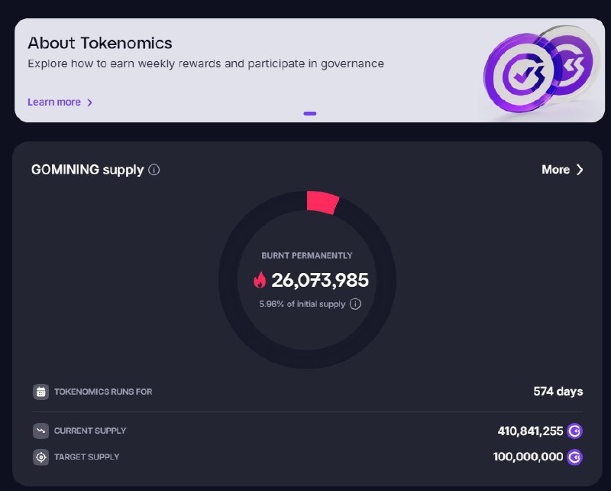Select the banner carousel indicator dash
The height and width of the screenshot is (491, 611).
coord(310,114)
